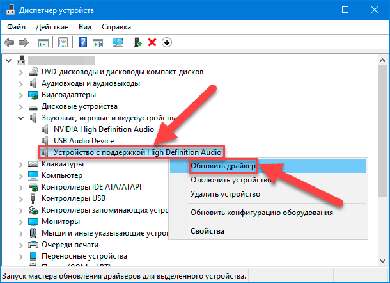Choose Обновить драйвер in context menu
This screenshot has height=283, width=390.
pyautogui.click(x=268, y=166)
